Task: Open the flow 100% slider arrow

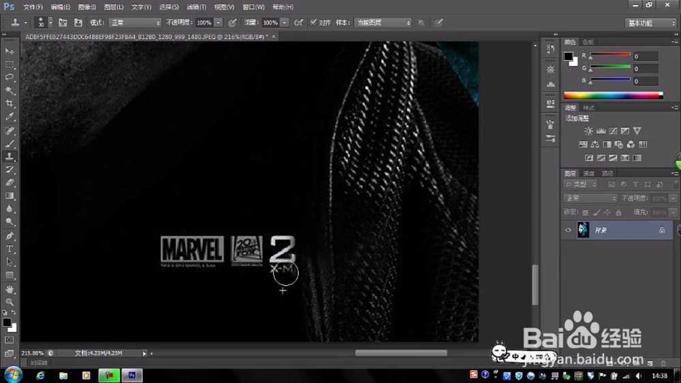Action: click(x=285, y=22)
